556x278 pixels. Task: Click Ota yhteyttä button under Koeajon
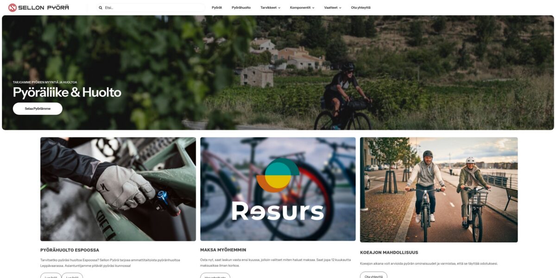[x=373, y=275]
